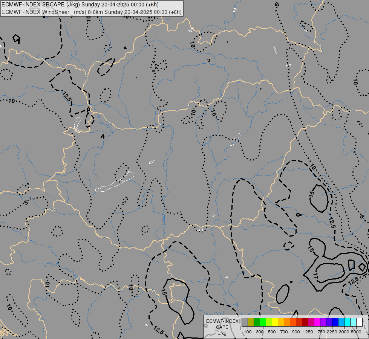Click the legend value 100
This screenshot has width=369, height=339.
tap(248, 332)
